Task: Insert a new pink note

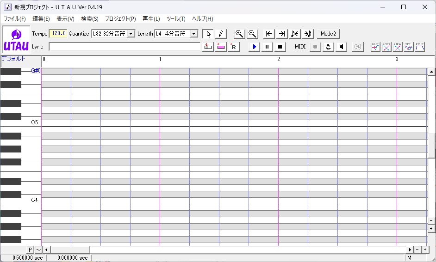Action: click(x=221, y=47)
